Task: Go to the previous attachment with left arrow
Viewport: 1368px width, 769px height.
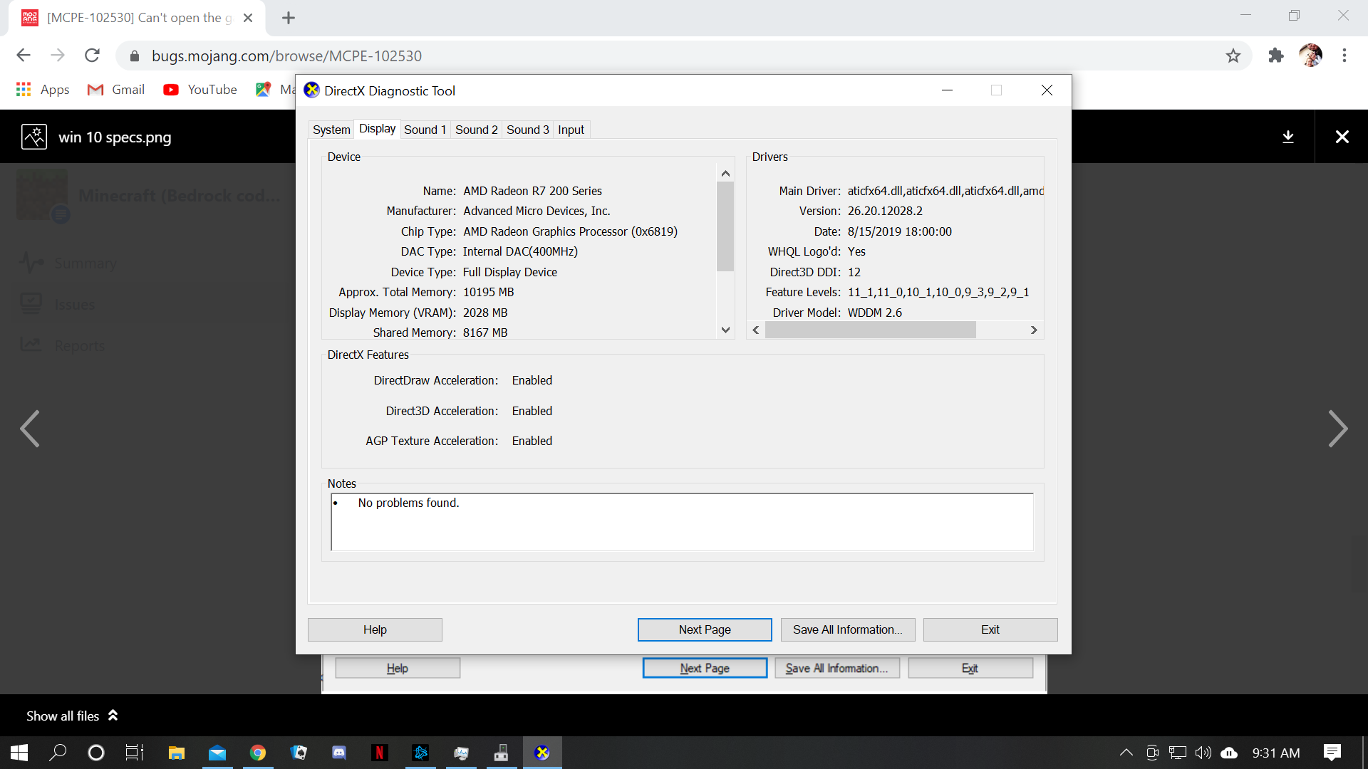Action: pyautogui.click(x=30, y=429)
